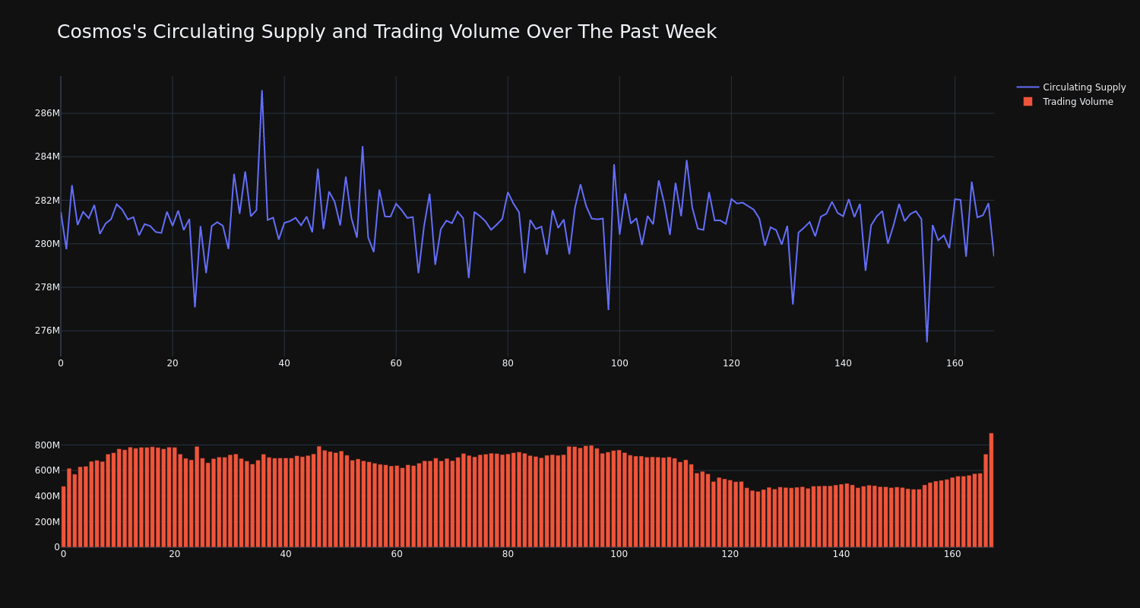Screen dimensions: 1140x608
Task: Click x-axis label 160 on the volume chart
Action: coord(952,554)
